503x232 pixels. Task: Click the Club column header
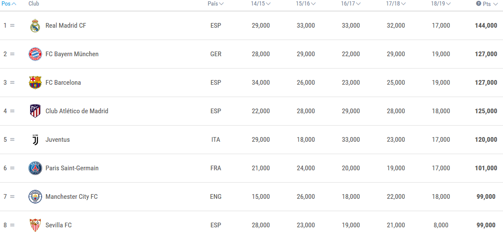click(34, 4)
